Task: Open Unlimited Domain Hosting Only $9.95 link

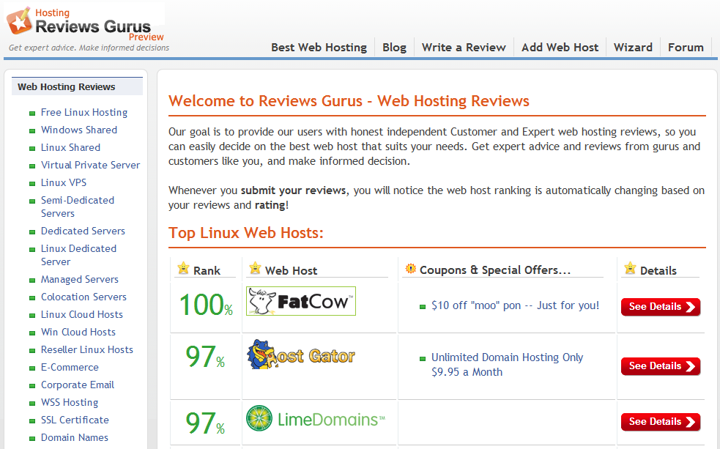Action: [507, 365]
